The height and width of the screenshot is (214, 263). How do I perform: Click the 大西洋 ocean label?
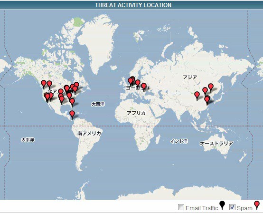click(98, 104)
